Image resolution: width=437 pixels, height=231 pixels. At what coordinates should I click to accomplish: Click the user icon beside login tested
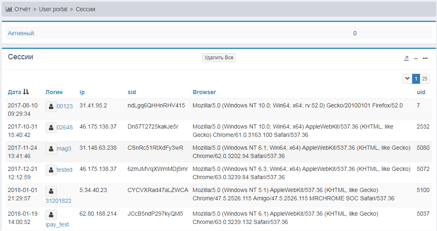(x=51, y=170)
